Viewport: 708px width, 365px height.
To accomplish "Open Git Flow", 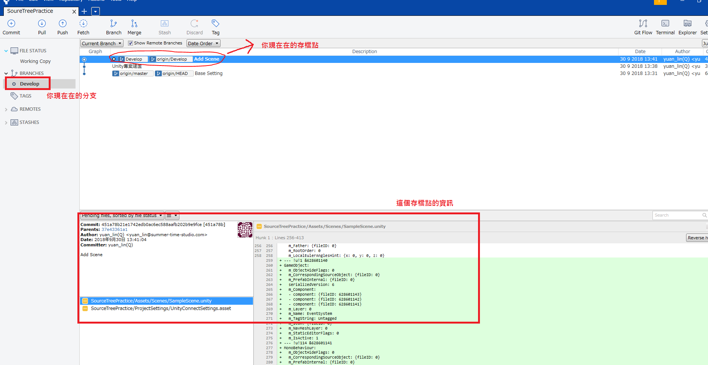I will click(643, 27).
